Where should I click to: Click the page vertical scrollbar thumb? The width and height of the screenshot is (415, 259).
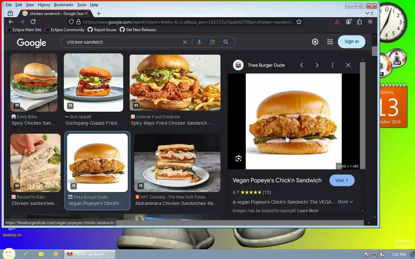click(374, 51)
